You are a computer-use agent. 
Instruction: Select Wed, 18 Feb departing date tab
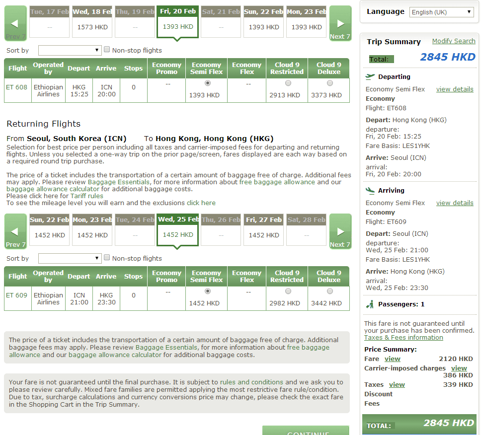point(92,22)
